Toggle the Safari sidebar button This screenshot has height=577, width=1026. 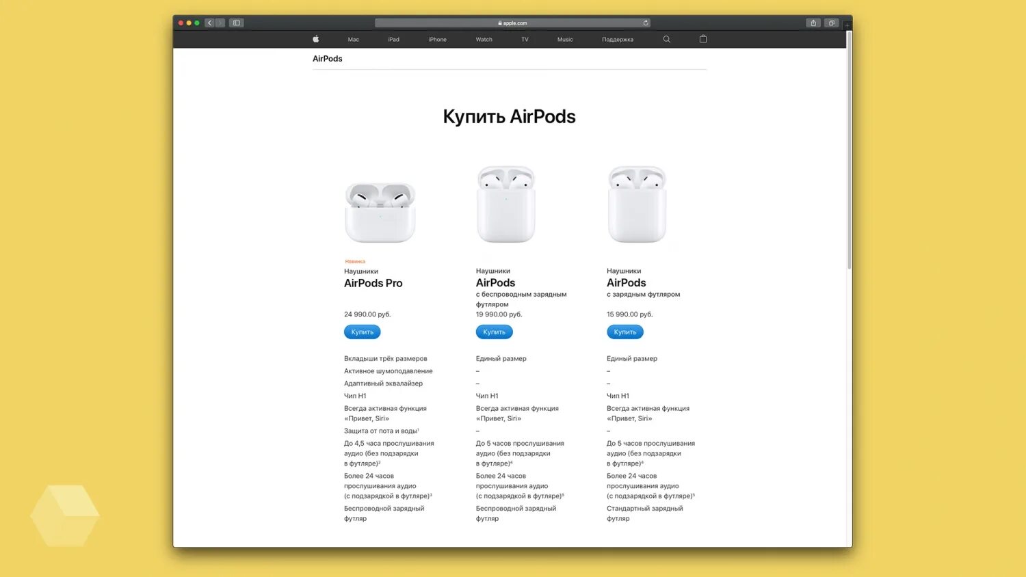pyautogui.click(x=237, y=23)
